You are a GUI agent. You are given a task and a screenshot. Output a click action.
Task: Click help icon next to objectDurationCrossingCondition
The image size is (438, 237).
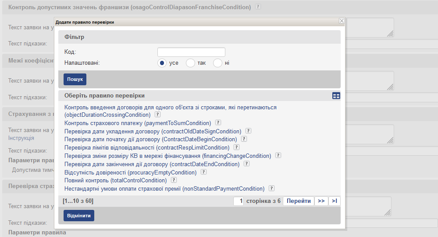pyautogui.click(x=157, y=115)
